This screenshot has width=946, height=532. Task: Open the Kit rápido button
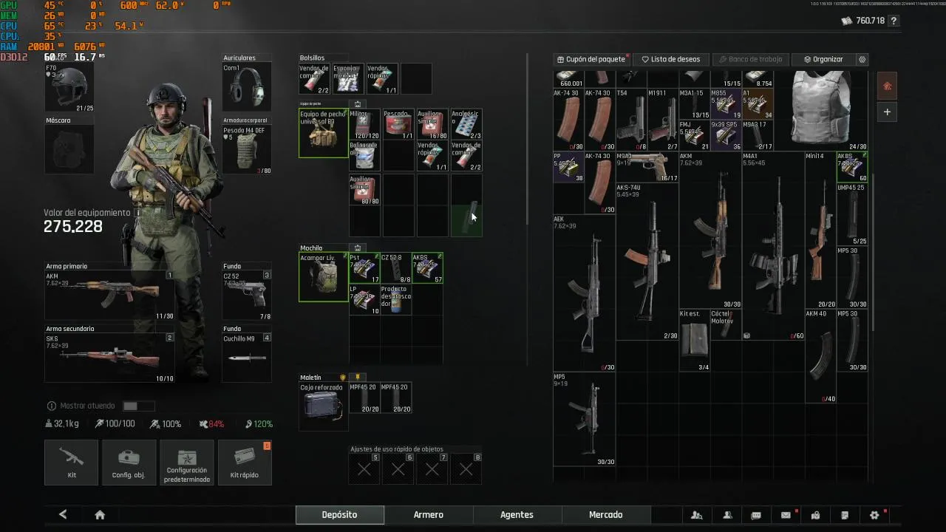[x=245, y=463]
